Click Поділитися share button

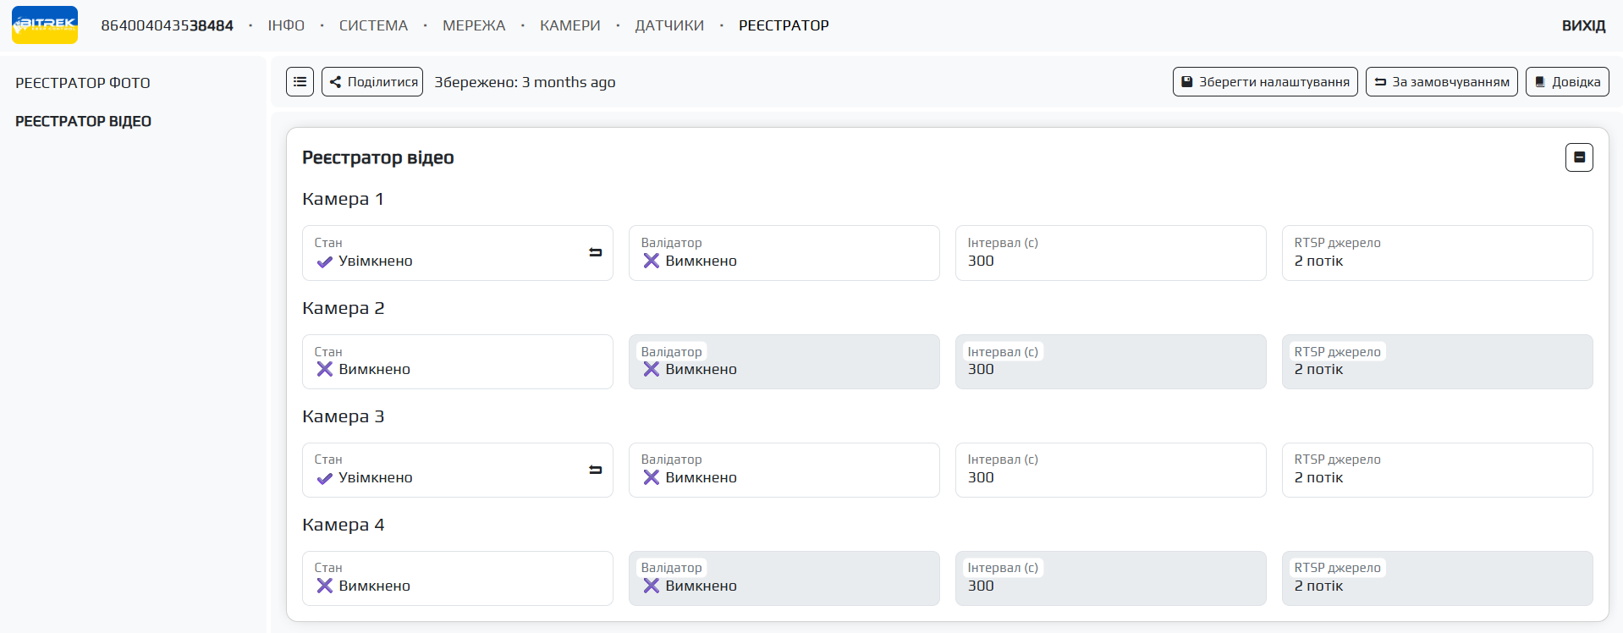(372, 82)
